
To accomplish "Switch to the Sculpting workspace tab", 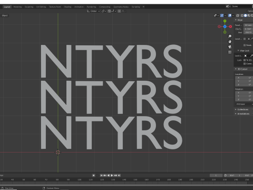I will [29, 7].
